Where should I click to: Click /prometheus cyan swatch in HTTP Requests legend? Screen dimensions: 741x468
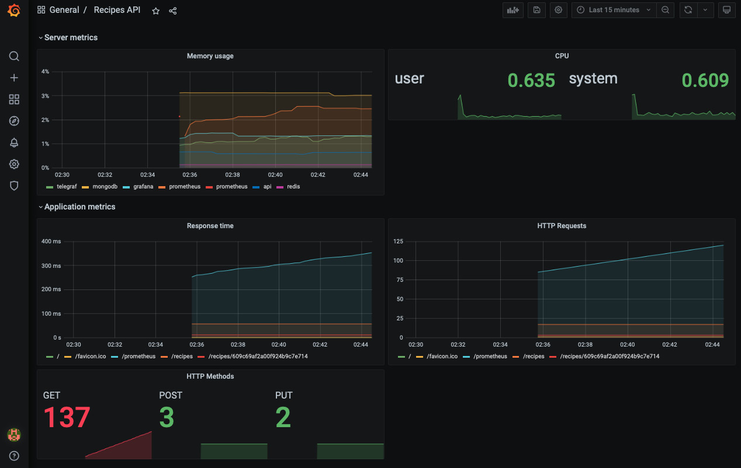coord(466,357)
